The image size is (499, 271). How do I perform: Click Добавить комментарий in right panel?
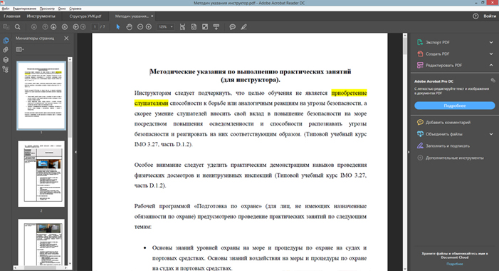click(448, 123)
